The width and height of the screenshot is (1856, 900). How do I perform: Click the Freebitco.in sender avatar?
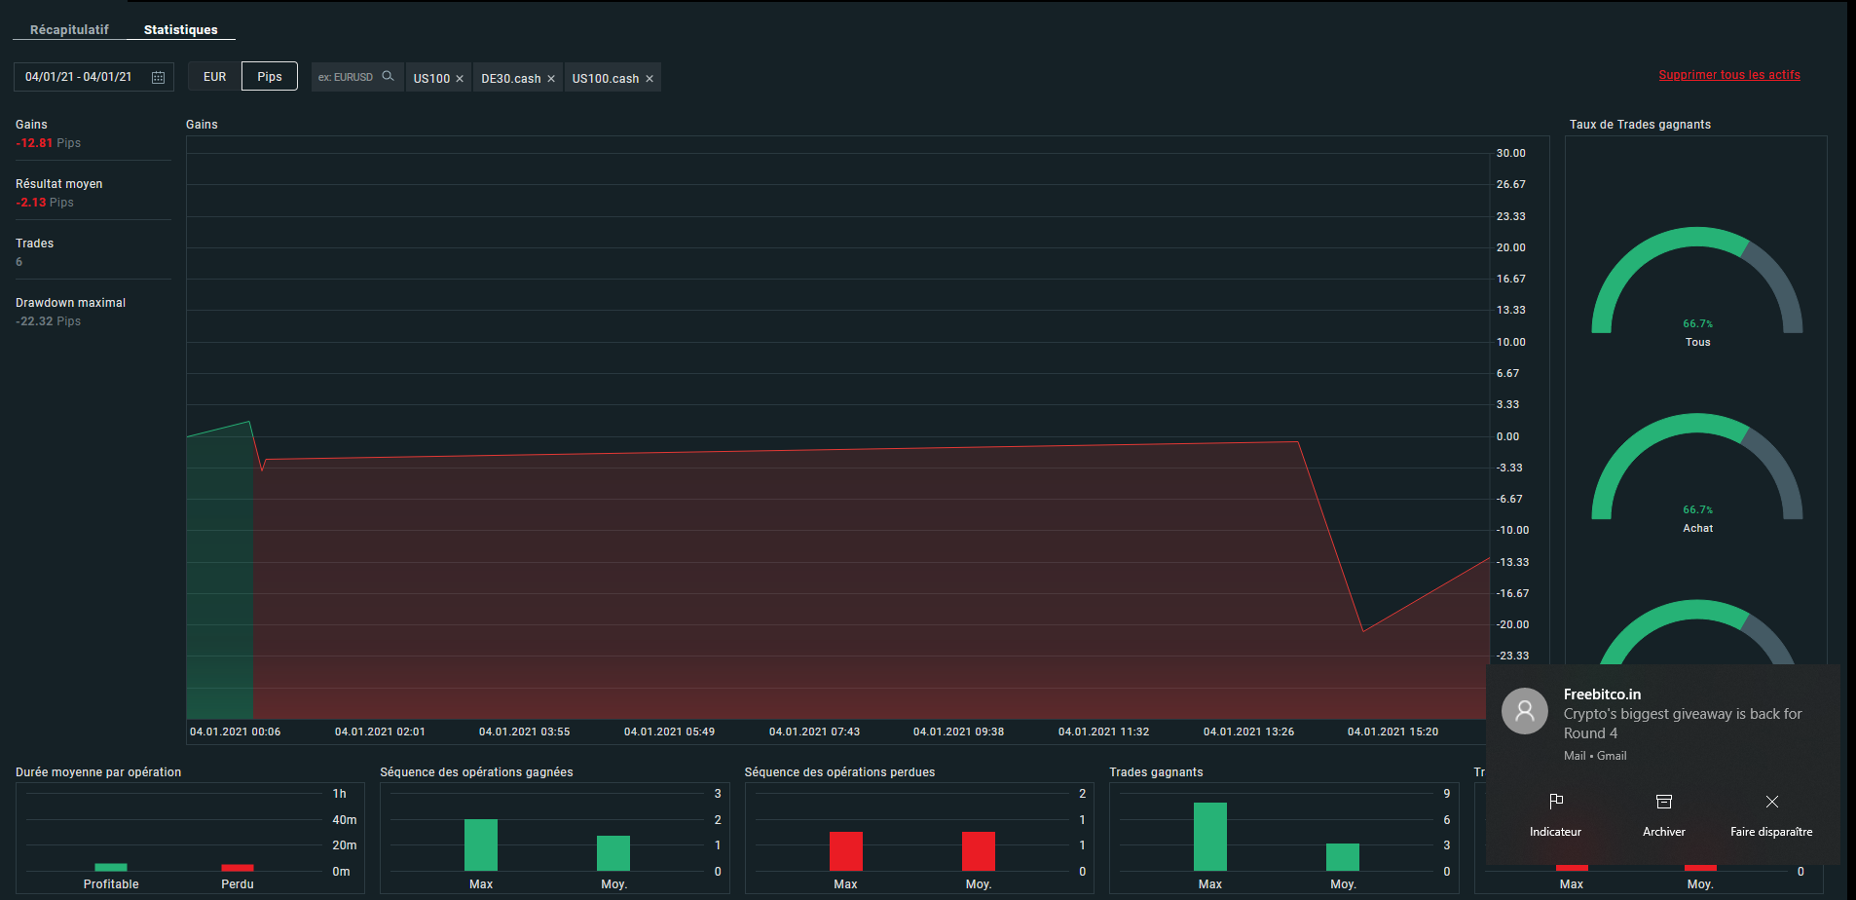point(1524,711)
